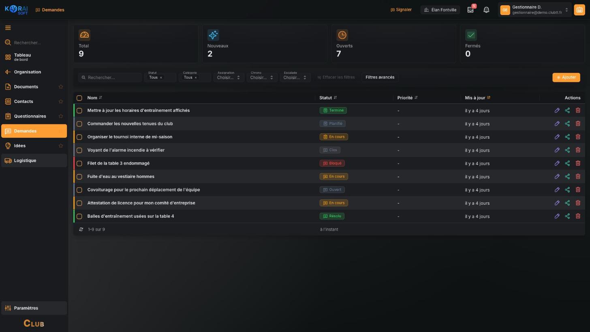Check 'Attestation de licence' row
Image resolution: width=590 pixels, height=332 pixels.
click(x=79, y=203)
